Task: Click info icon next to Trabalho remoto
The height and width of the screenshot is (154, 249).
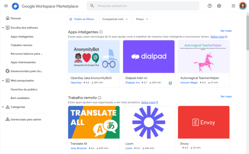Action: 100,97
